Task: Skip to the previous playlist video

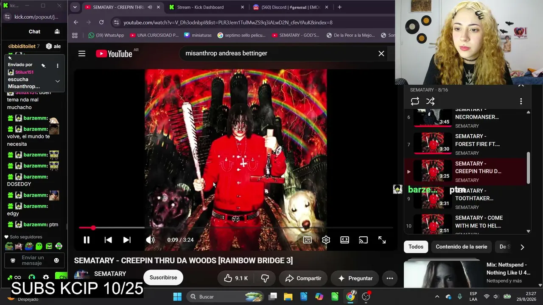Action: (108, 240)
